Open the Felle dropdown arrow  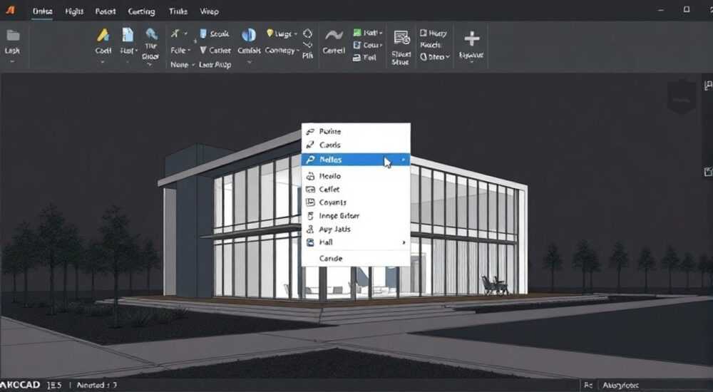click(x=189, y=51)
